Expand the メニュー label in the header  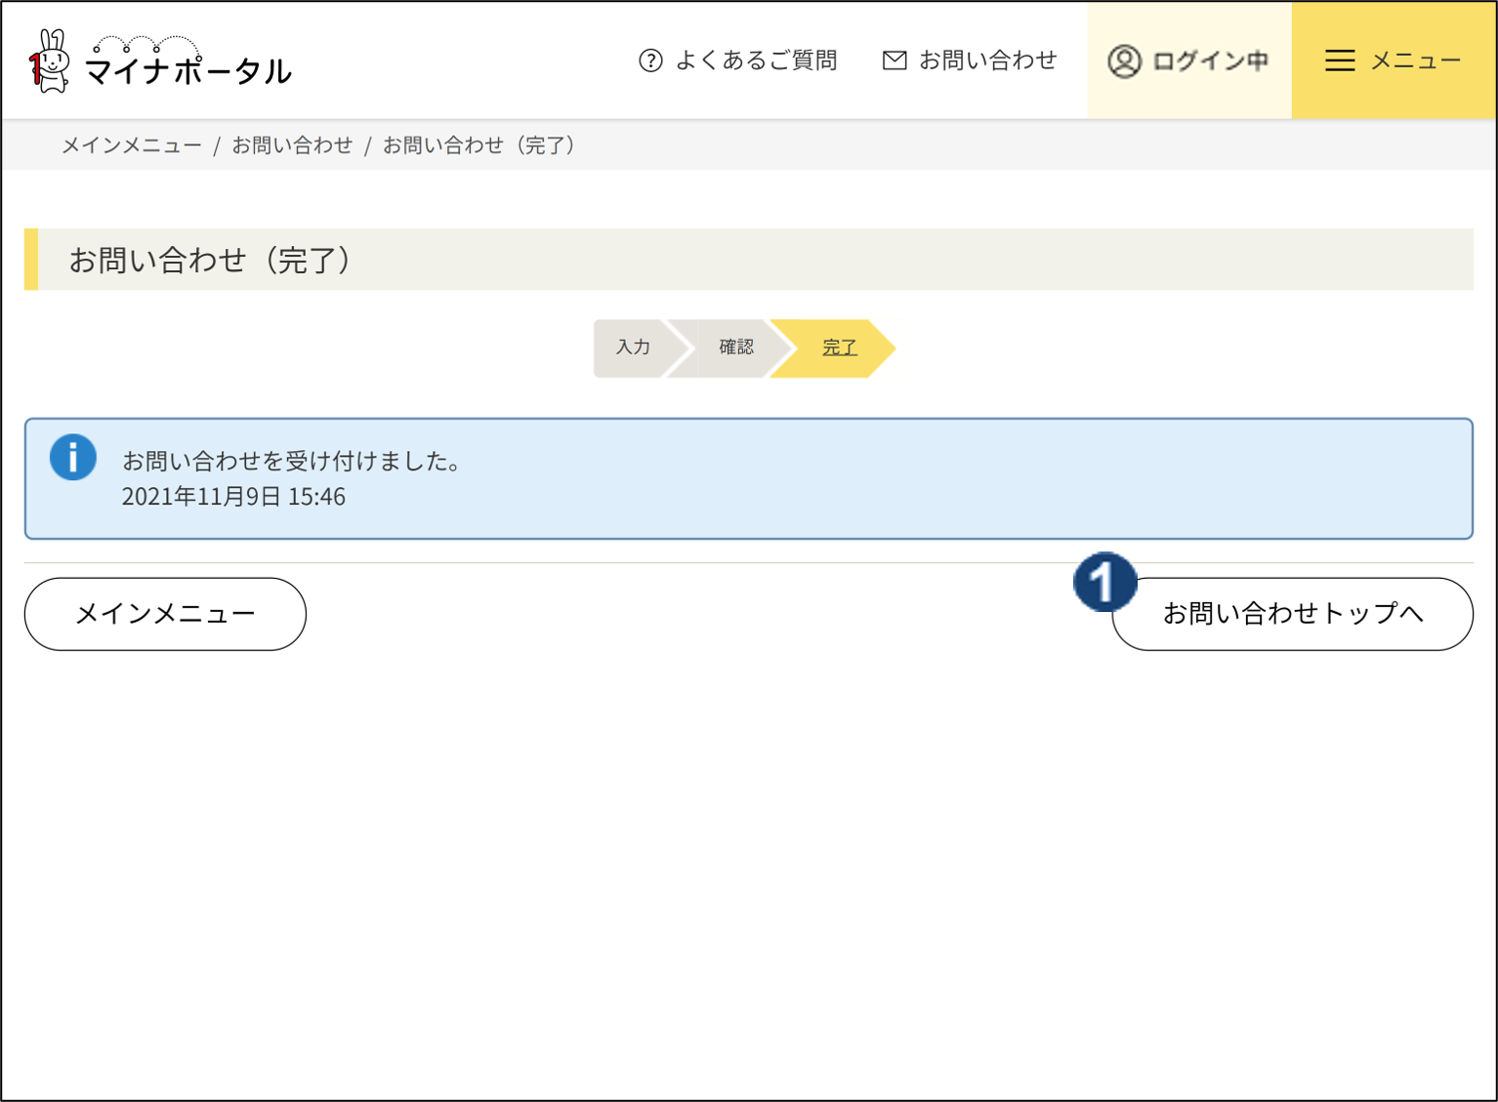coord(1415,61)
